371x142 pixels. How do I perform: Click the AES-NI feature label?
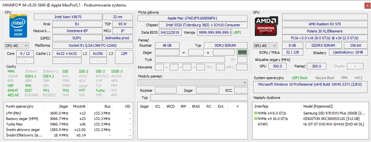(x=13, y=95)
